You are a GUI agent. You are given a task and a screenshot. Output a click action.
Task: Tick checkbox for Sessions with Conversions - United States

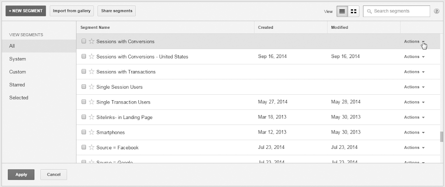click(84, 57)
